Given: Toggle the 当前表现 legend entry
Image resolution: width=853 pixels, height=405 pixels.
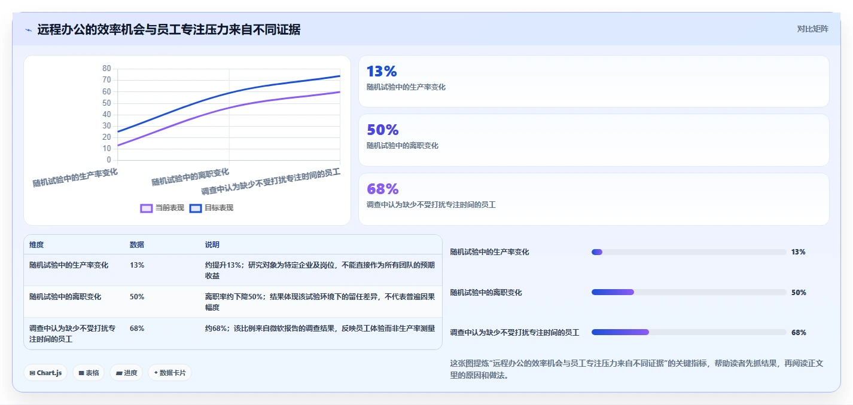Looking at the screenshot, I should pyautogui.click(x=162, y=208).
